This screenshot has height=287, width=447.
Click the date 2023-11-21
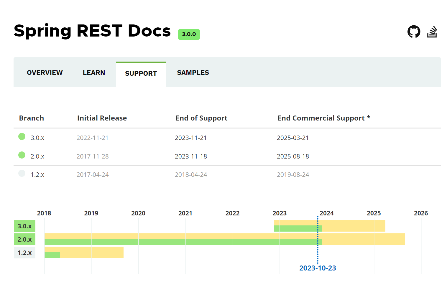pyautogui.click(x=191, y=138)
